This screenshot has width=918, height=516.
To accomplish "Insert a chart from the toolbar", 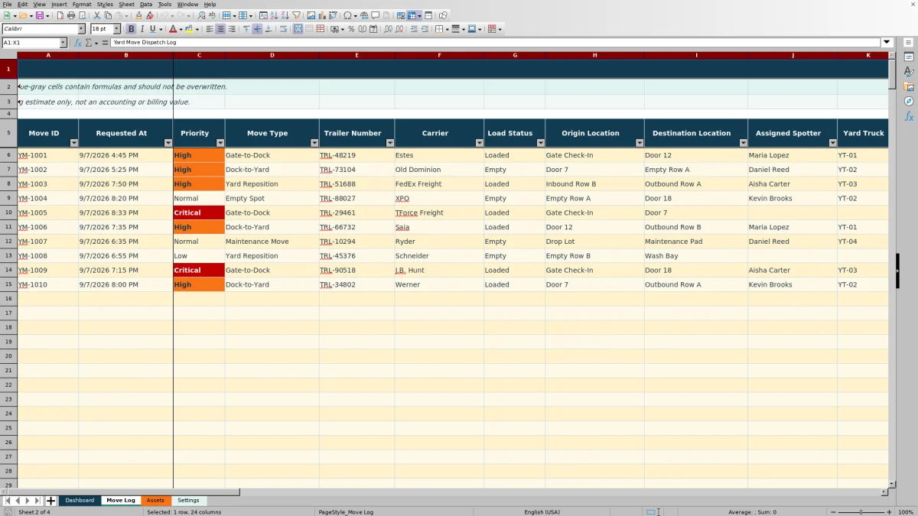I will 321,15.
